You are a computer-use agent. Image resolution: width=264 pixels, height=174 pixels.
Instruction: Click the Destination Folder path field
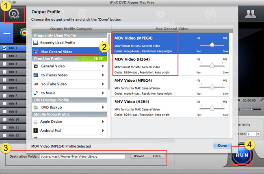point(82,157)
